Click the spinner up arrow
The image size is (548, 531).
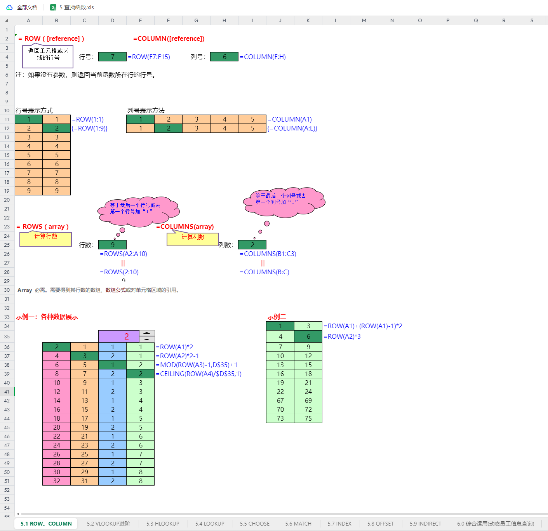[147, 333]
